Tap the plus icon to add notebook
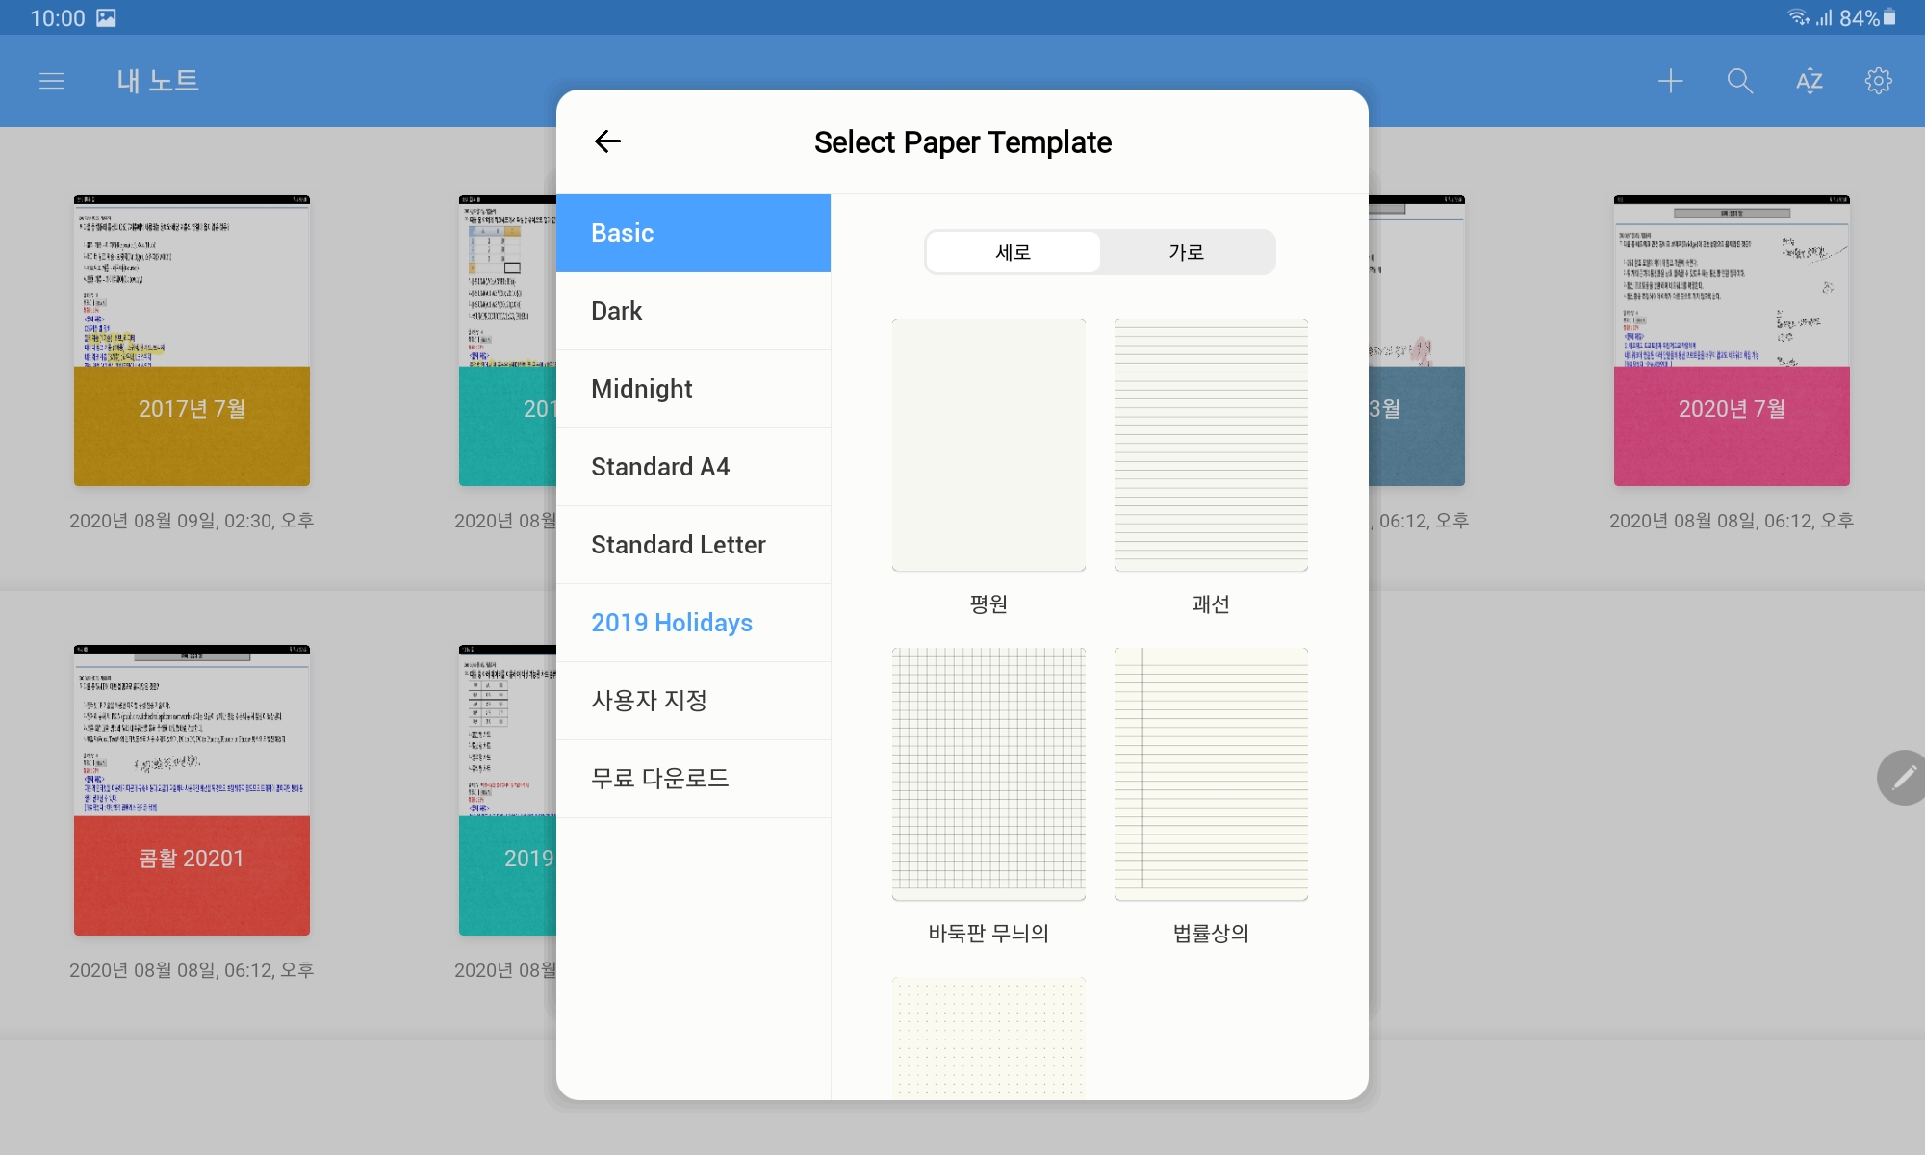Viewport: 1925px width, 1155px height. tap(1671, 81)
